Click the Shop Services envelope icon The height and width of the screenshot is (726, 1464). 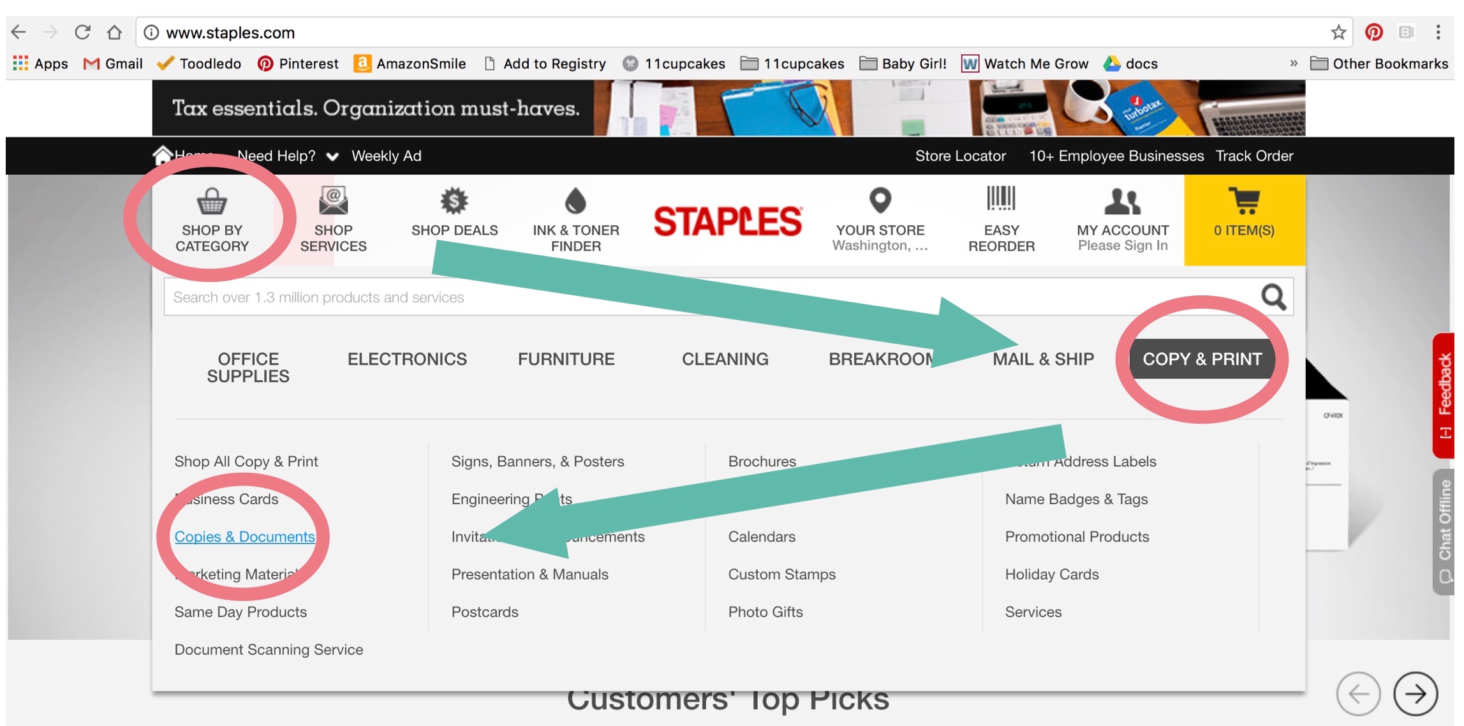coord(333,200)
